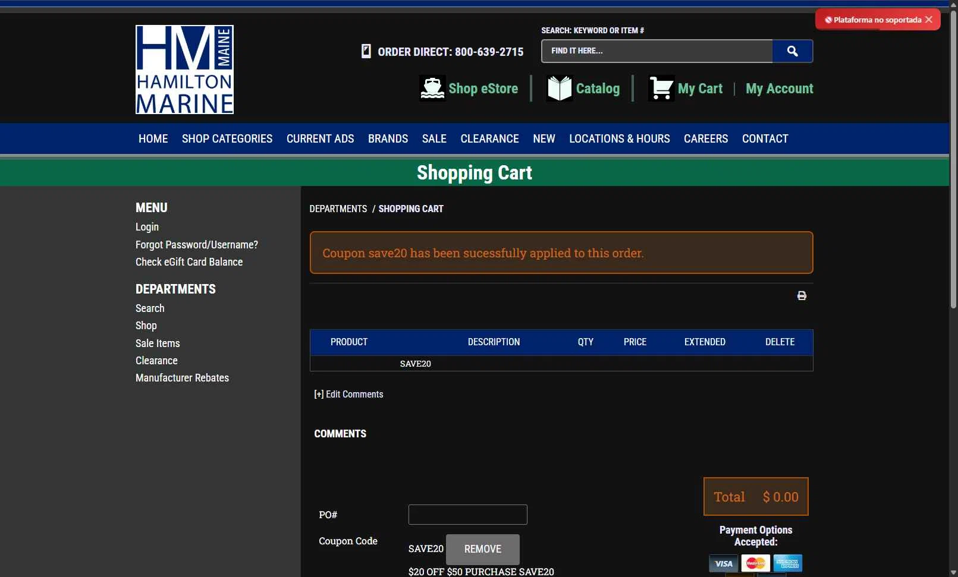
Task: Click the American Express card icon
Action: 788,563
